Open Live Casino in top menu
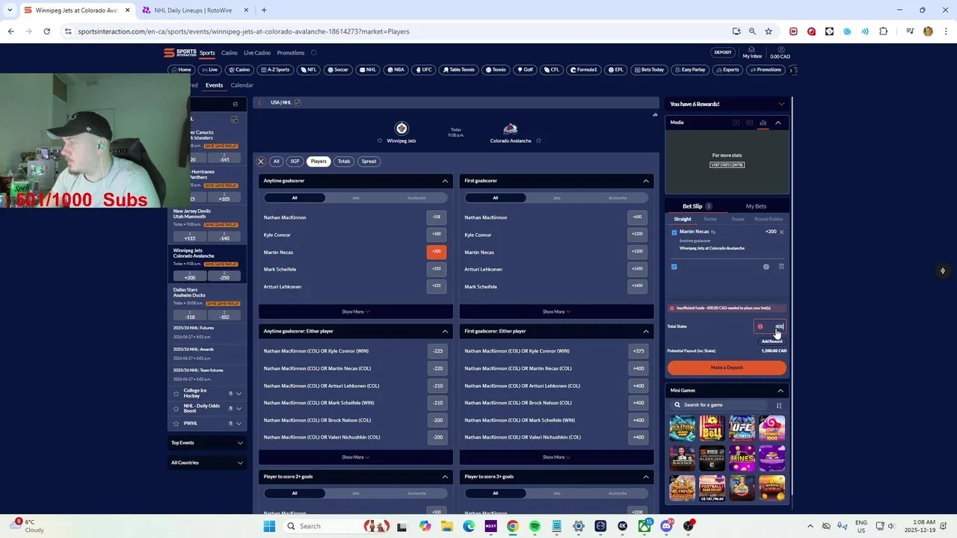The image size is (957, 538). [x=257, y=53]
